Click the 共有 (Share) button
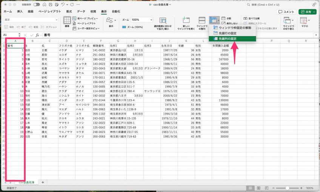The image size is (320, 192). pyautogui.click(x=307, y=12)
